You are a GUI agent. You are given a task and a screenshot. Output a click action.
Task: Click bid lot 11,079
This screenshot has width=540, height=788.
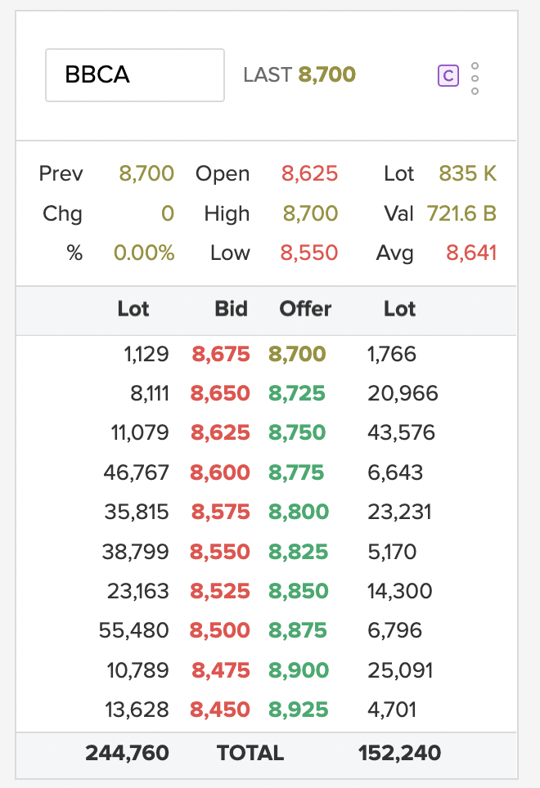click(x=140, y=432)
